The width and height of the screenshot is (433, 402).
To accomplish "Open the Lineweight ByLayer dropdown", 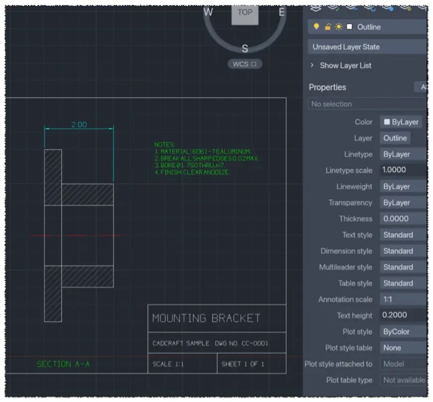I will click(x=403, y=187).
